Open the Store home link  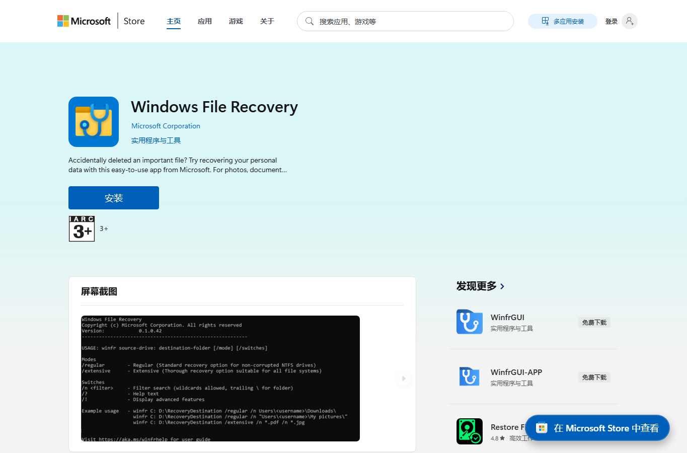point(134,21)
